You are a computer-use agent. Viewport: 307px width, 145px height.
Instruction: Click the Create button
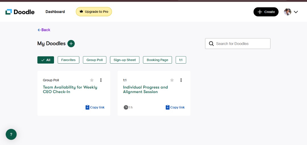(266, 12)
